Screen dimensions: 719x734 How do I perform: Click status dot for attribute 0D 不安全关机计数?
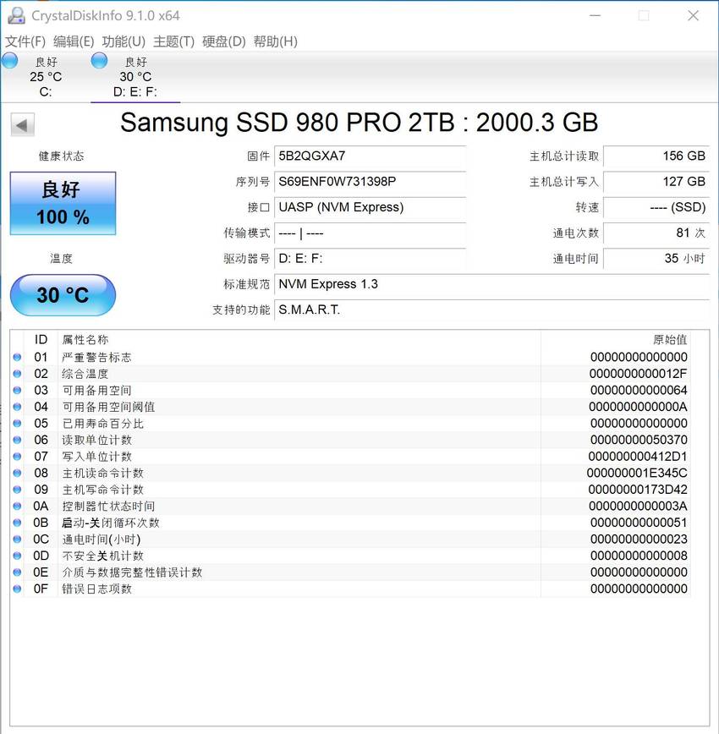(17, 556)
